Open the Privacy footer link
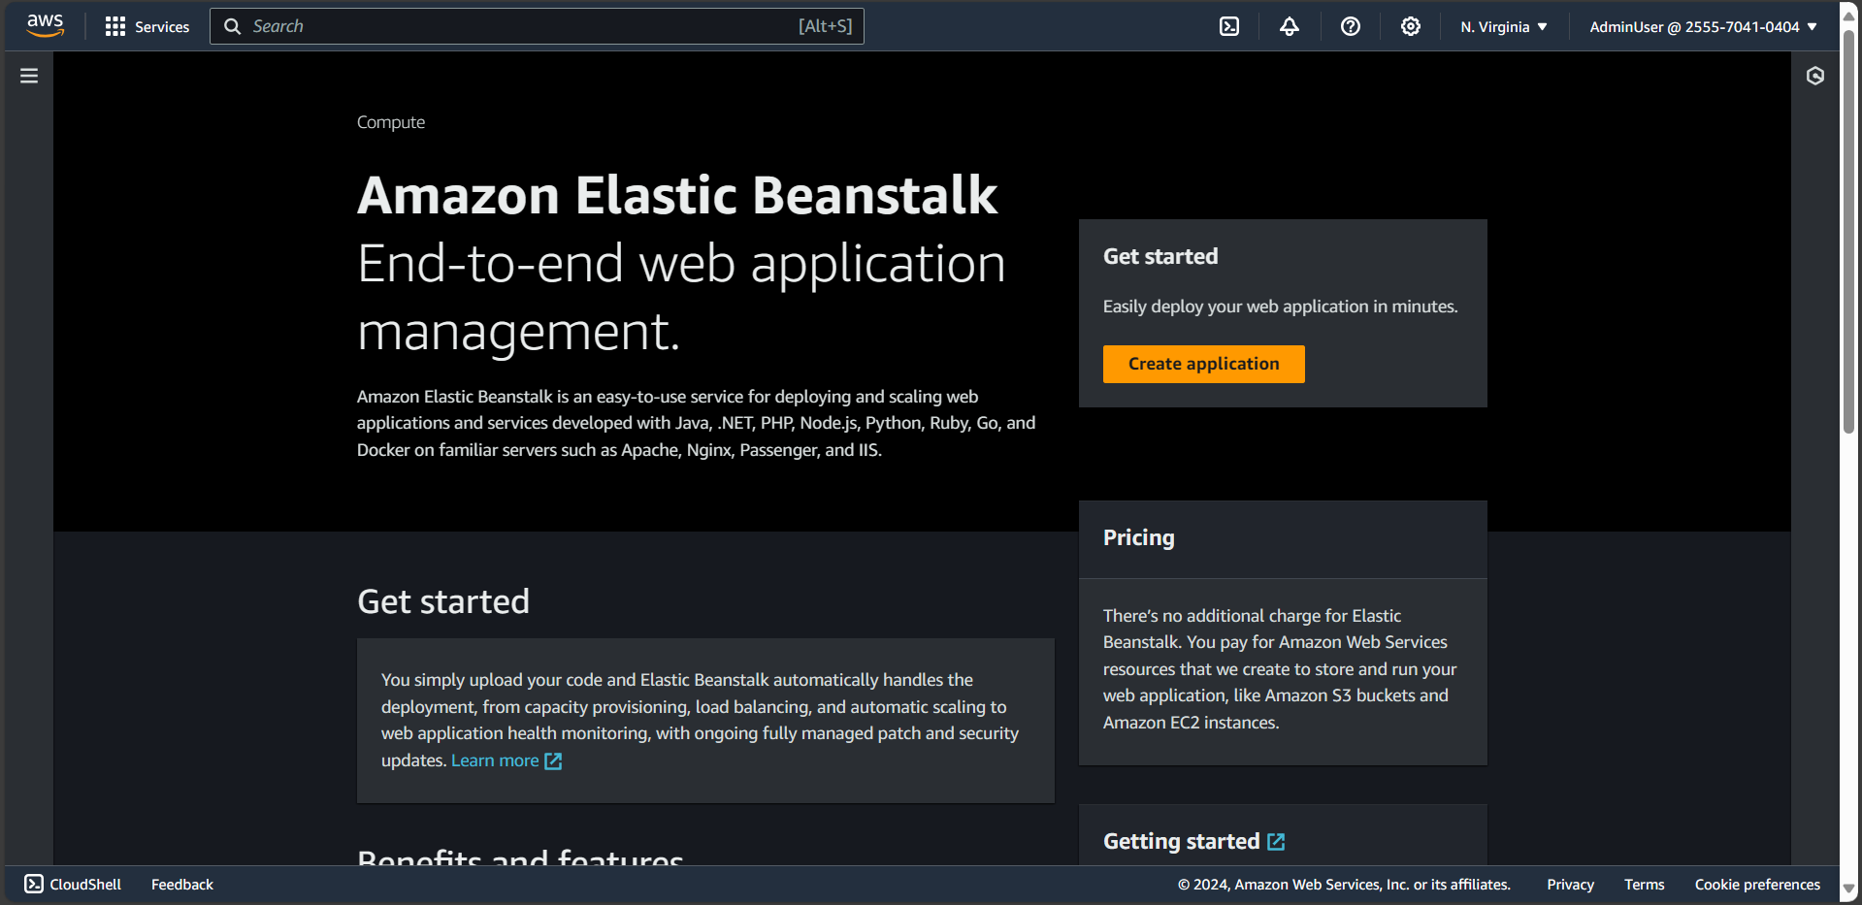Screen dimensions: 1862x905 tap(1570, 885)
